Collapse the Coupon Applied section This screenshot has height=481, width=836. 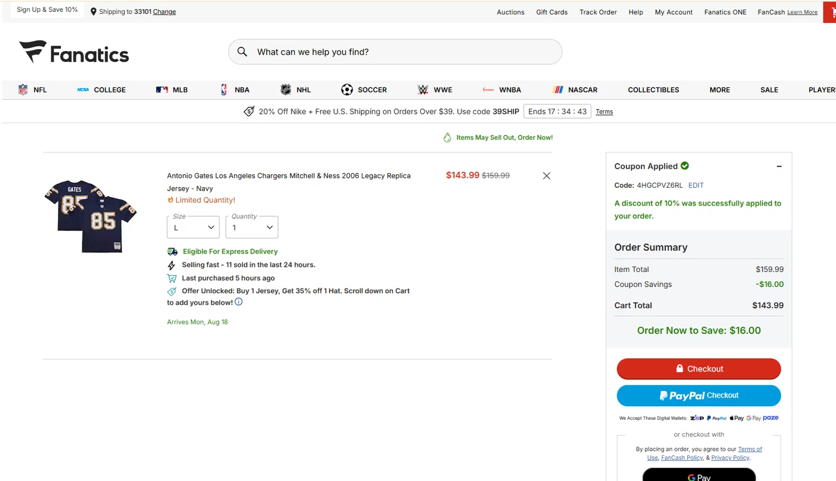tap(779, 167)
